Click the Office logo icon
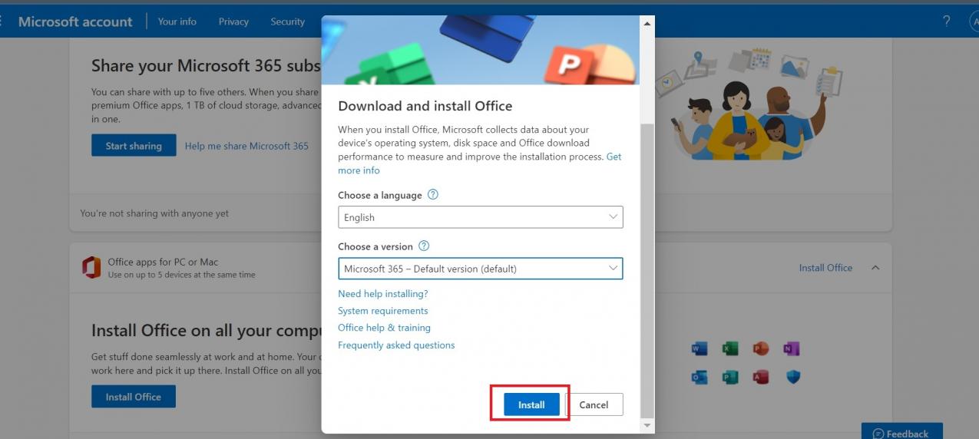 click(91, 268)
